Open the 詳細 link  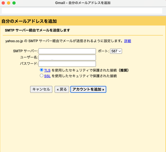[x=128, y=41]
